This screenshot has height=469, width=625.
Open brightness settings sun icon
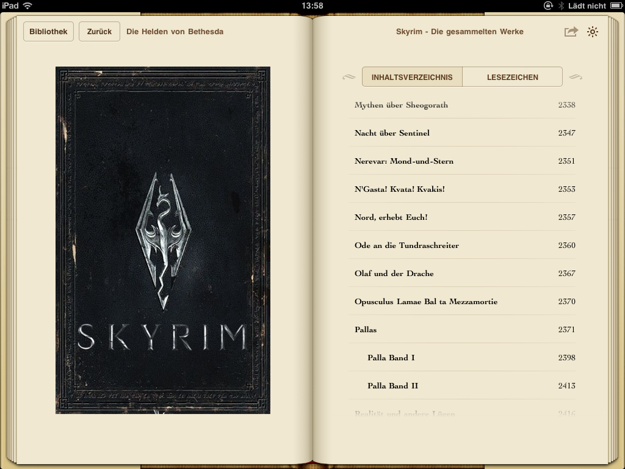click(x=593, y=32)
